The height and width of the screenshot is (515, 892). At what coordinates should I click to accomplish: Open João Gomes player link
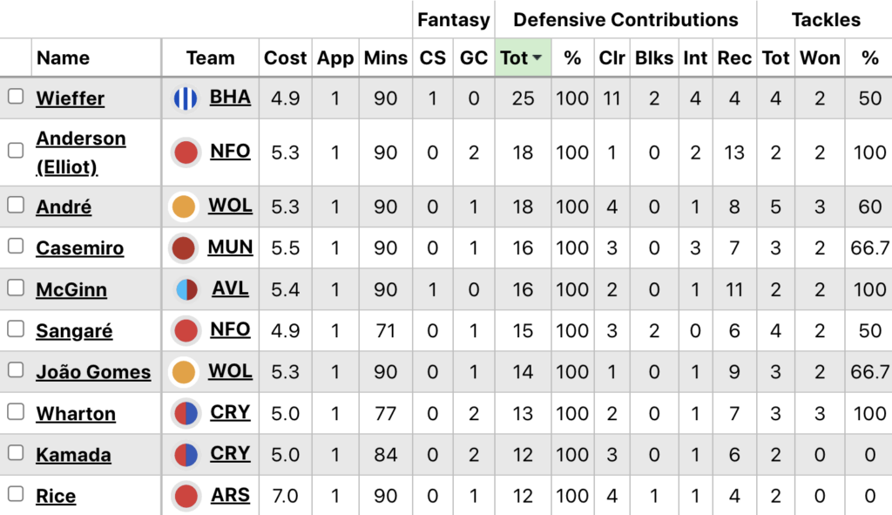pos(93,373)
